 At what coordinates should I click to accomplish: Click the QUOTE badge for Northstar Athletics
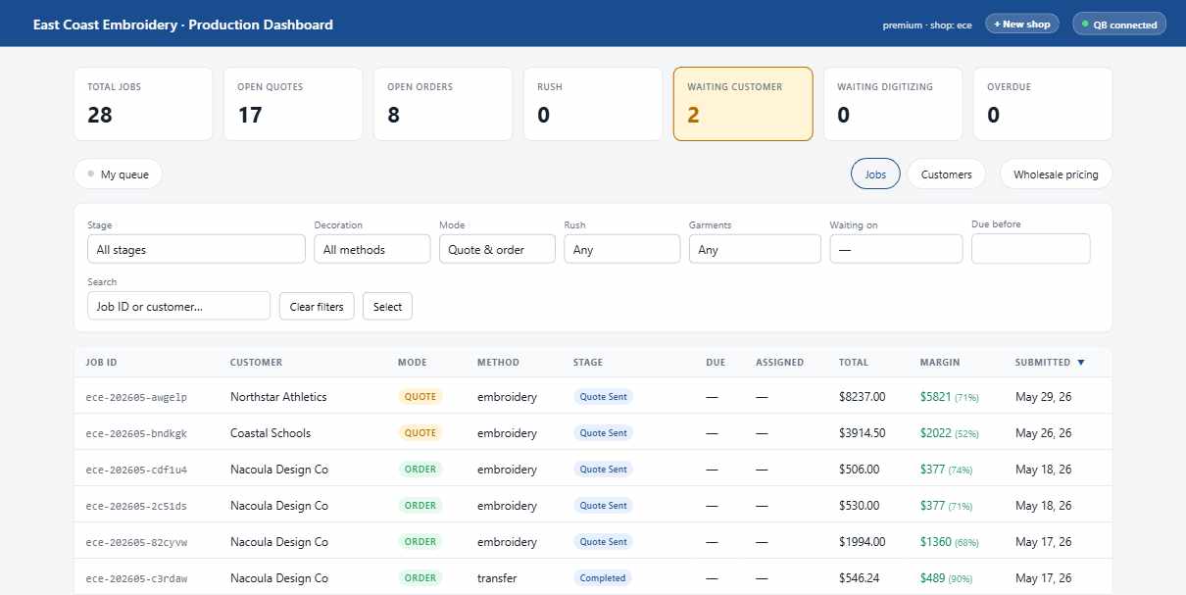click(x=420, y=397)
